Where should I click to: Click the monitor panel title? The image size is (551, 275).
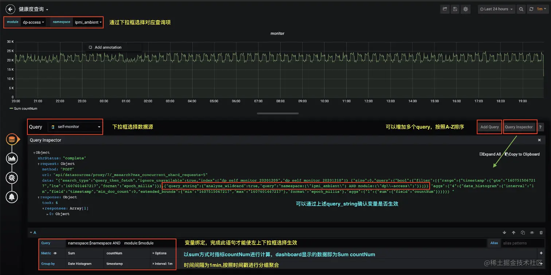[277, 34]
